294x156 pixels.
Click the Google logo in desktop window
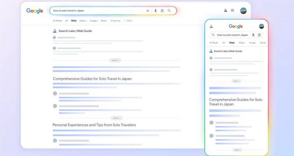click(x=35, y=11)
